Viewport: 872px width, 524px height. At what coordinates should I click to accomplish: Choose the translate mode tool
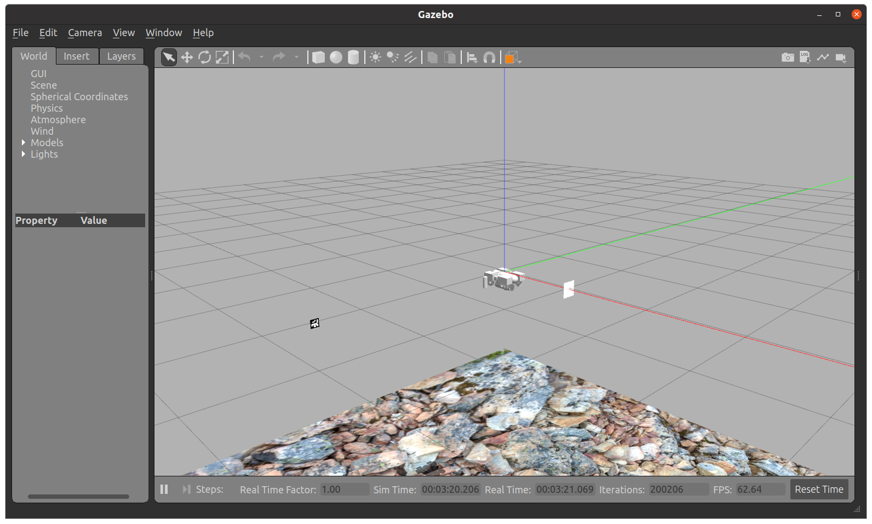click(187, 57)
